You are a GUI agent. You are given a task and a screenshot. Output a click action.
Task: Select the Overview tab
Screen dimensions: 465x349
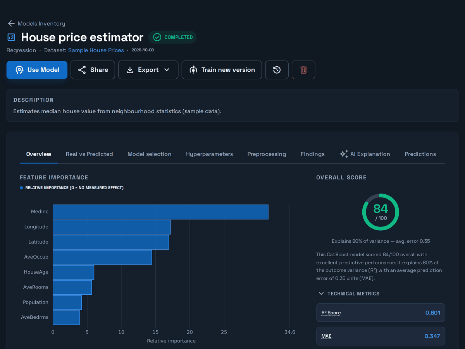[39, 154]
